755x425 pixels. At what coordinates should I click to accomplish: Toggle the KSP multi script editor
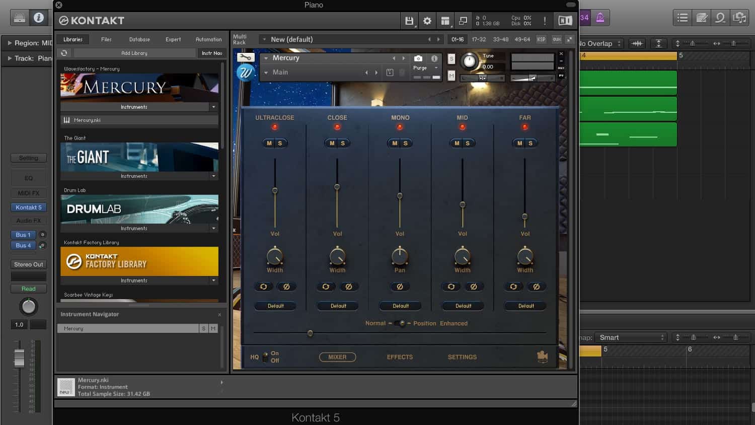(x=541, y=39)
